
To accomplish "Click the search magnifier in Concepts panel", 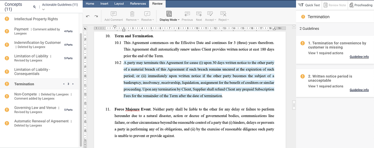I will coord(34,7).
